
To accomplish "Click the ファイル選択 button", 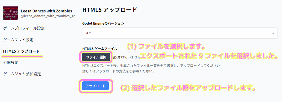I will pyautogui.click(x=96, y=57).
